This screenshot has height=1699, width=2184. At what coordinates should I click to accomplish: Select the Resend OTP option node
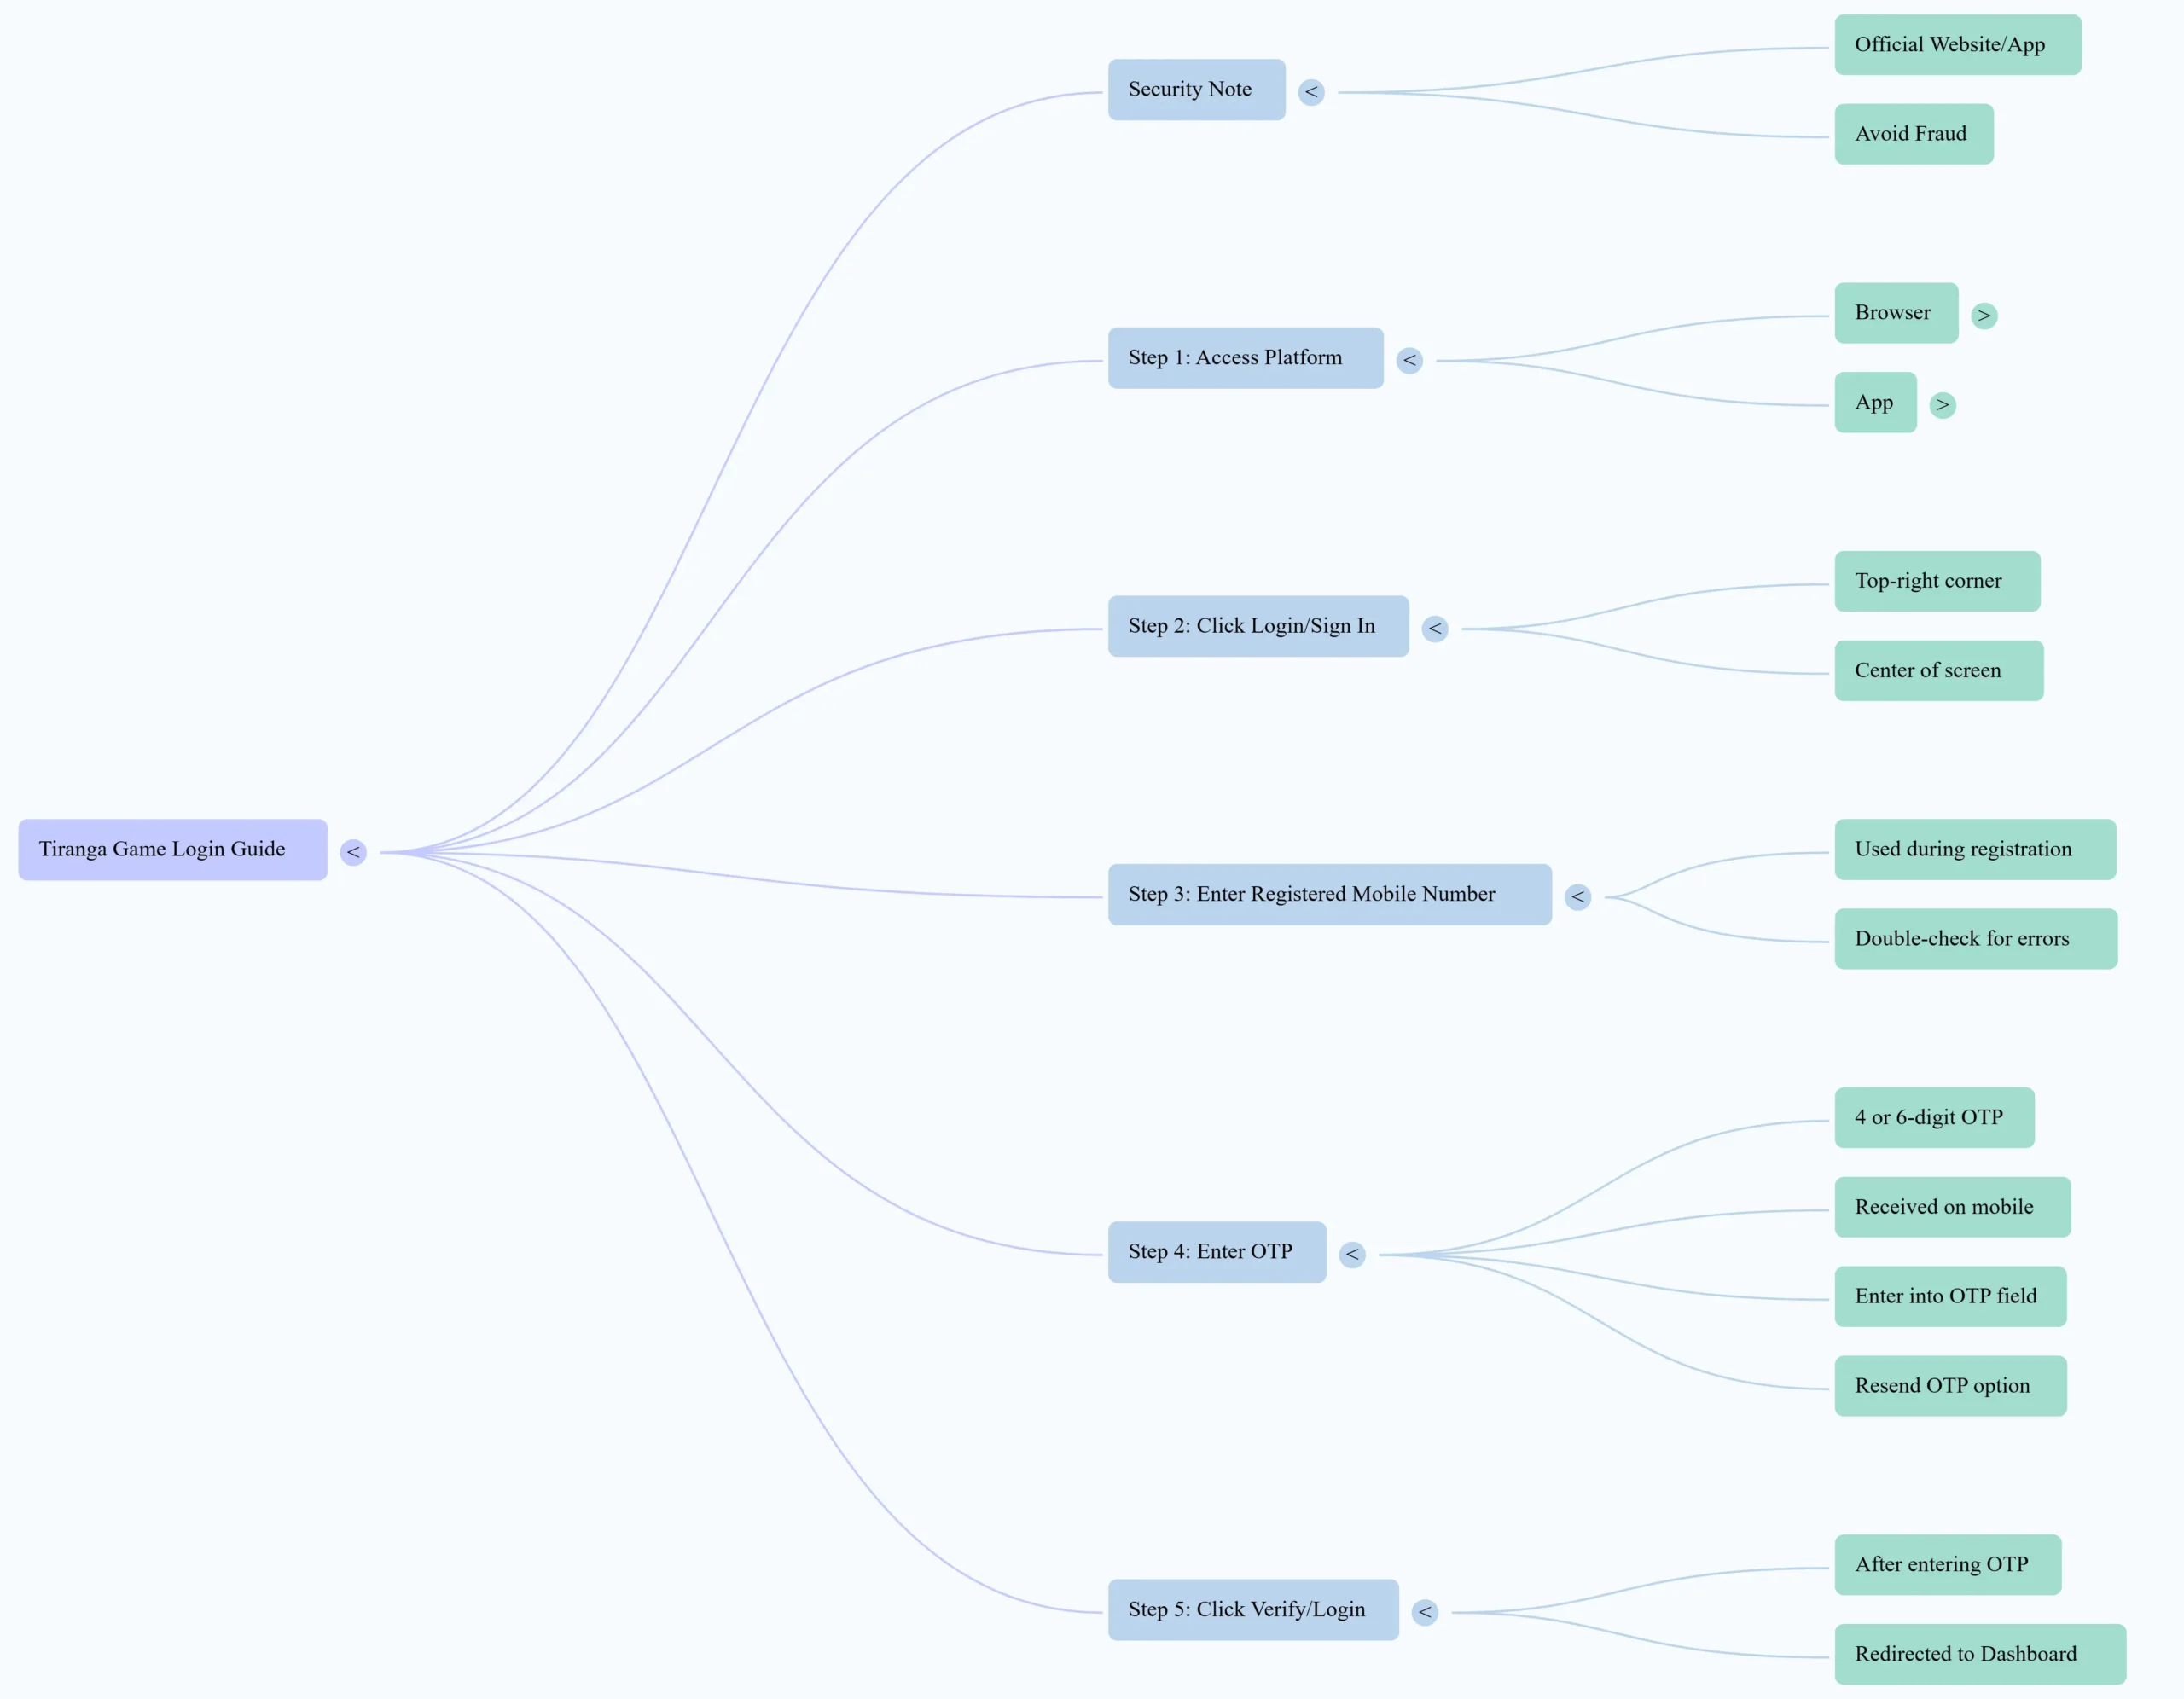point(1950,1386)
